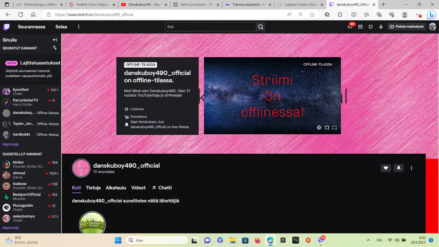This screenshot has height=247, width=439.
Task: Click the heart follow button on channel
Action: tap(386, 168)
